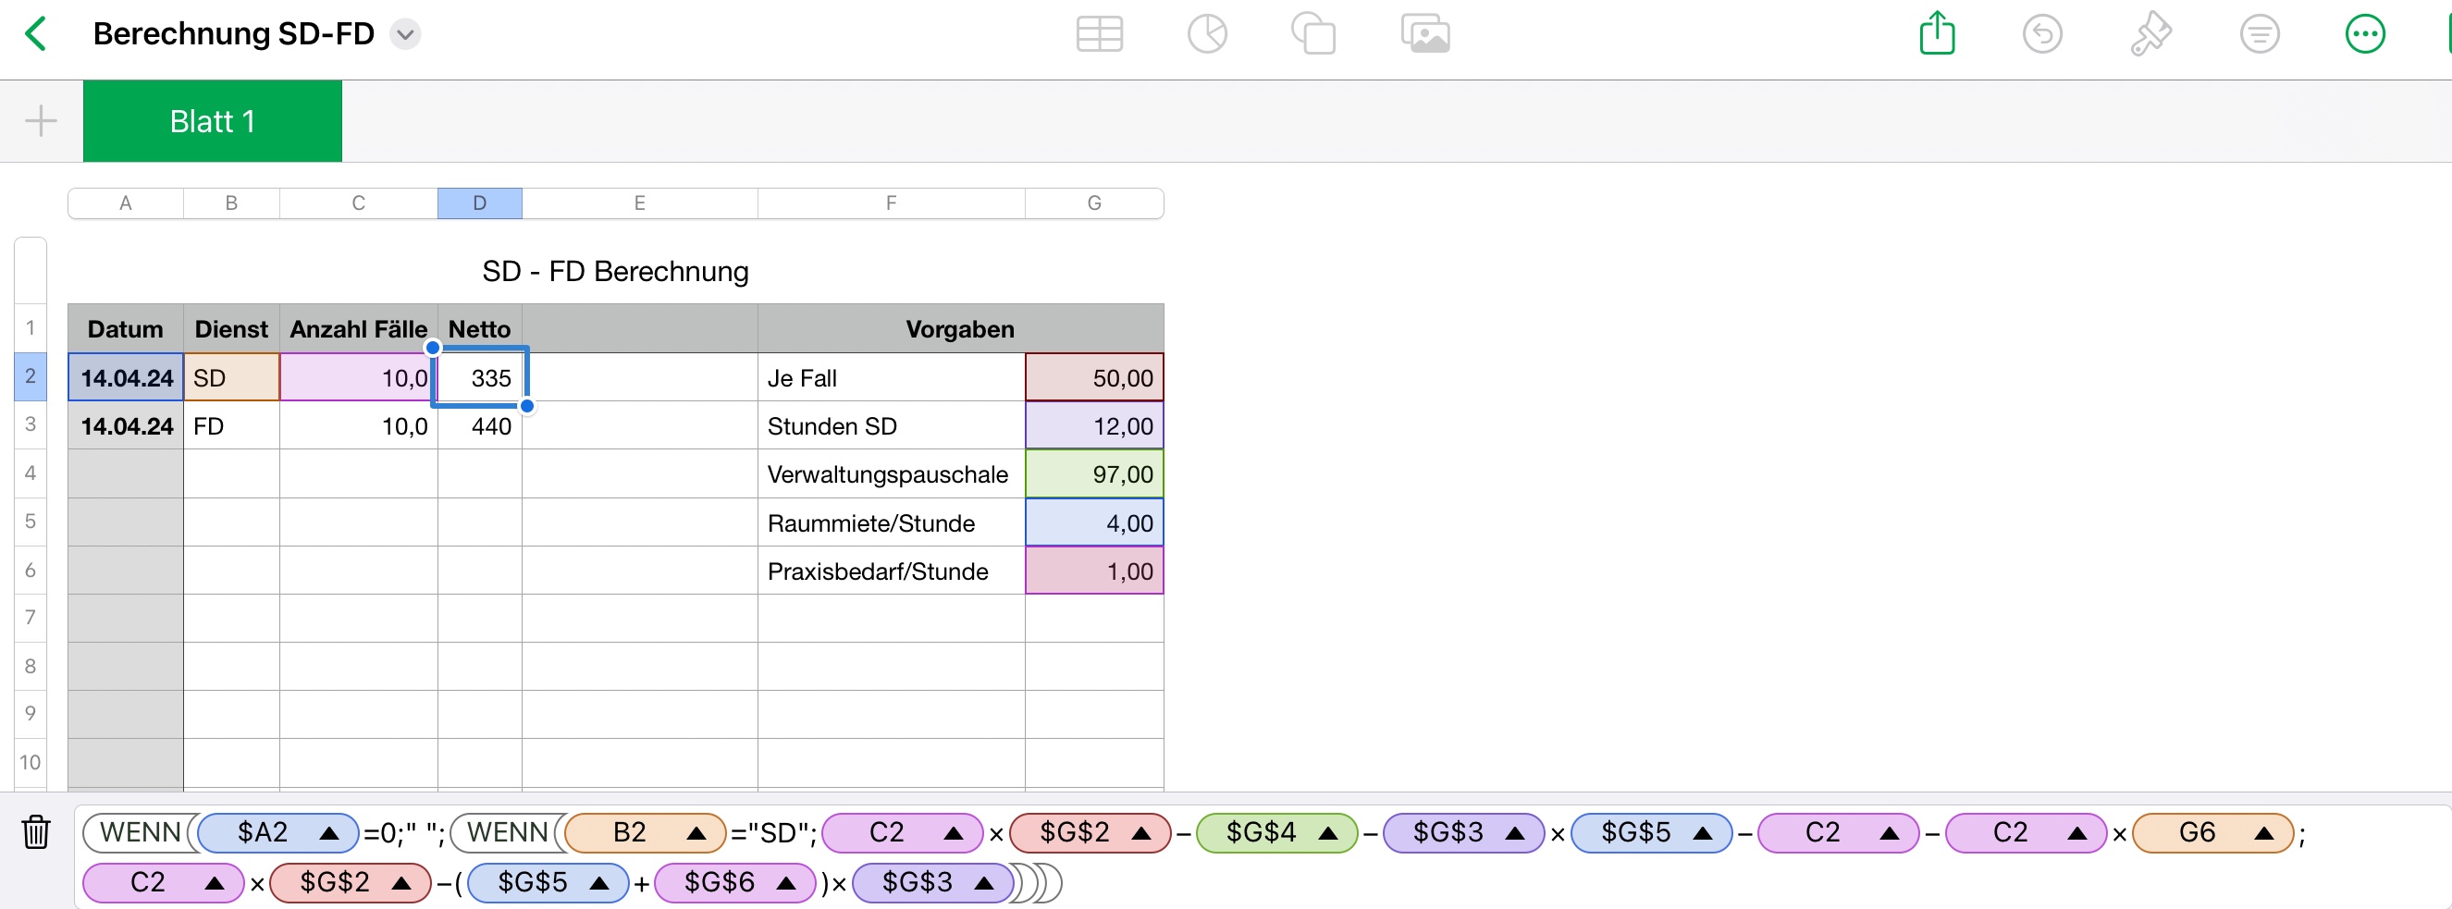Open the insert chart icon
The image size is (2452, 909).
click(x=1207, y=34)
